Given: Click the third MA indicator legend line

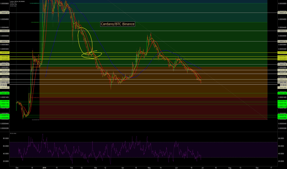Looking at the screenshot, I should (13, 6).
